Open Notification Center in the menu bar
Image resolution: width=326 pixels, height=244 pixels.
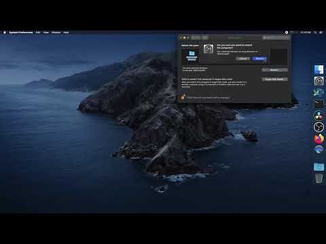coord(321,33)
